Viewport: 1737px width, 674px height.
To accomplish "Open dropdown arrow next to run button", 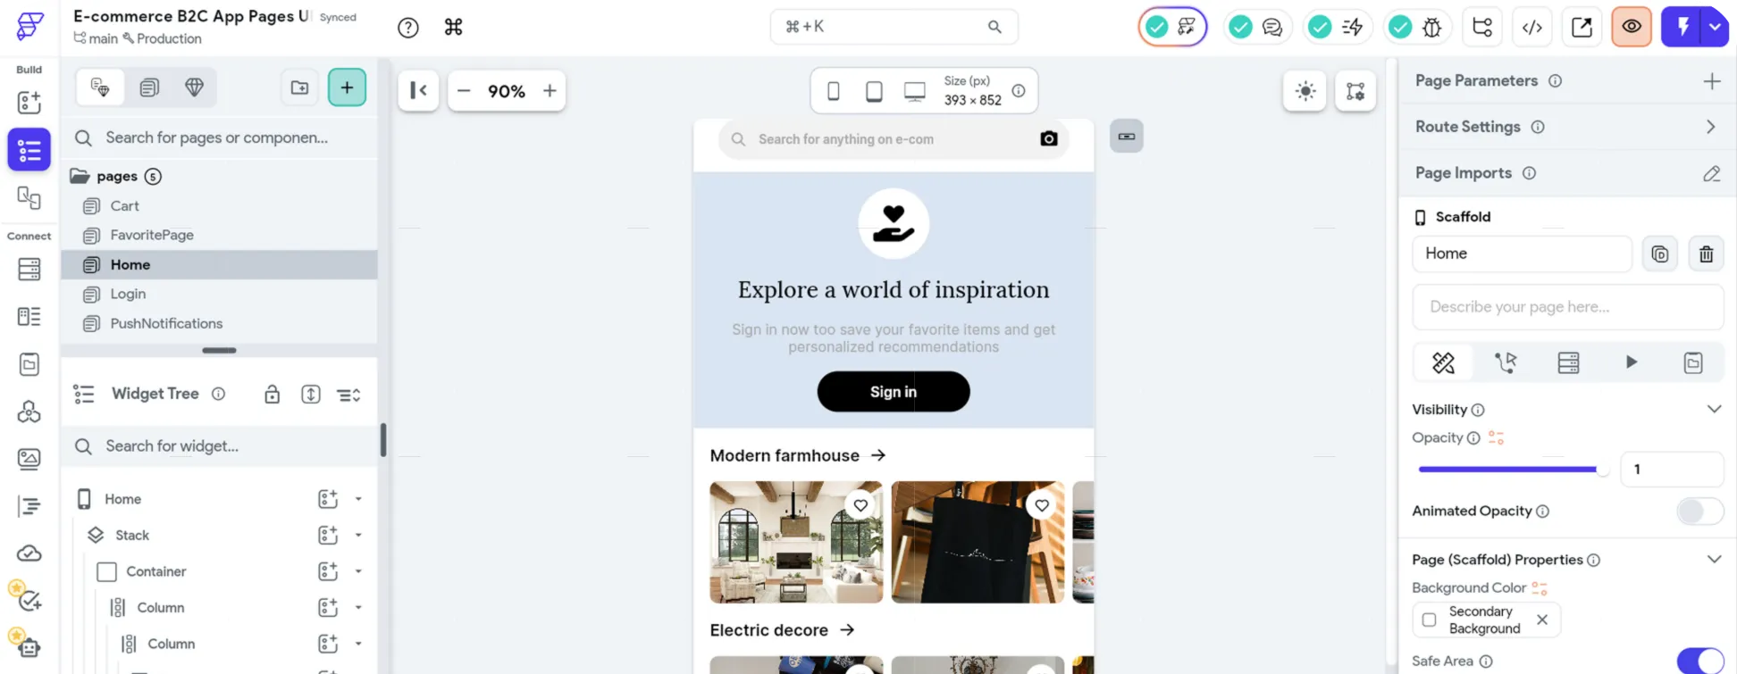I will click(1716, 27).
